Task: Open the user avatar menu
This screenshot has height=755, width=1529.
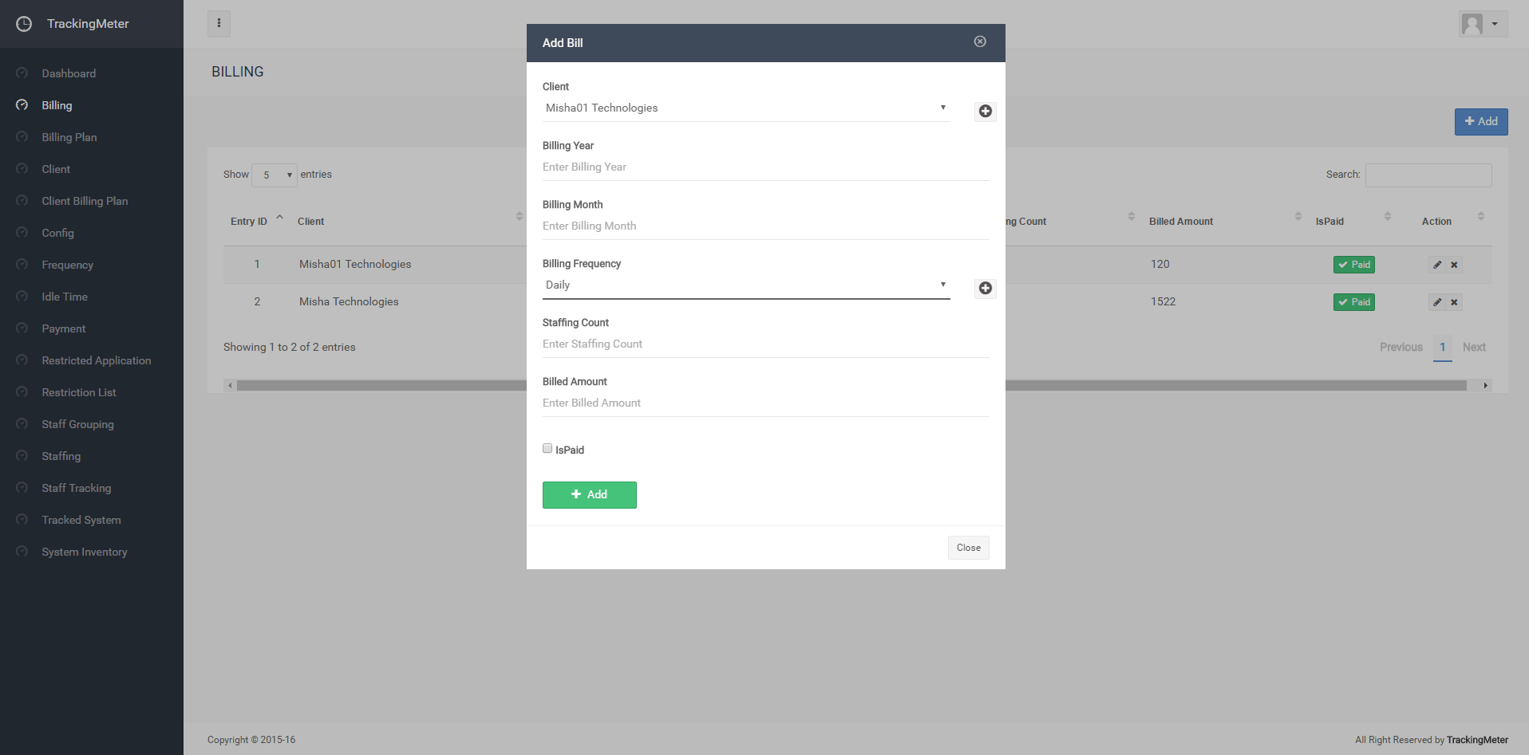Action: click(1482, 24)
